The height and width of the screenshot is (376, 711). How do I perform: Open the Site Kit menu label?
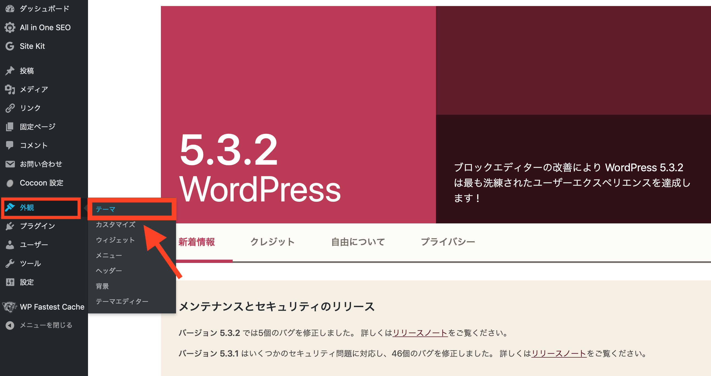coord(32,46)
